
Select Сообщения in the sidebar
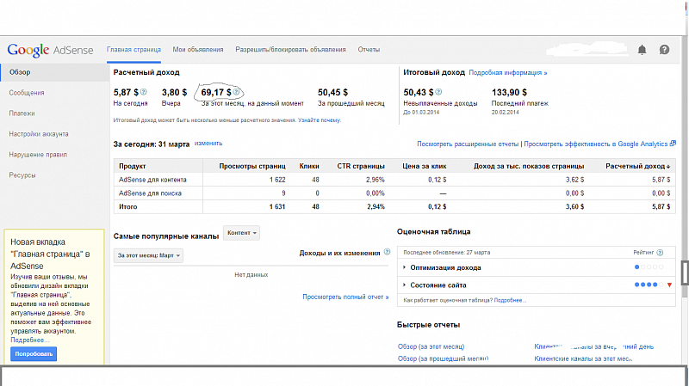pyautogui.click(x=27, y=93)
